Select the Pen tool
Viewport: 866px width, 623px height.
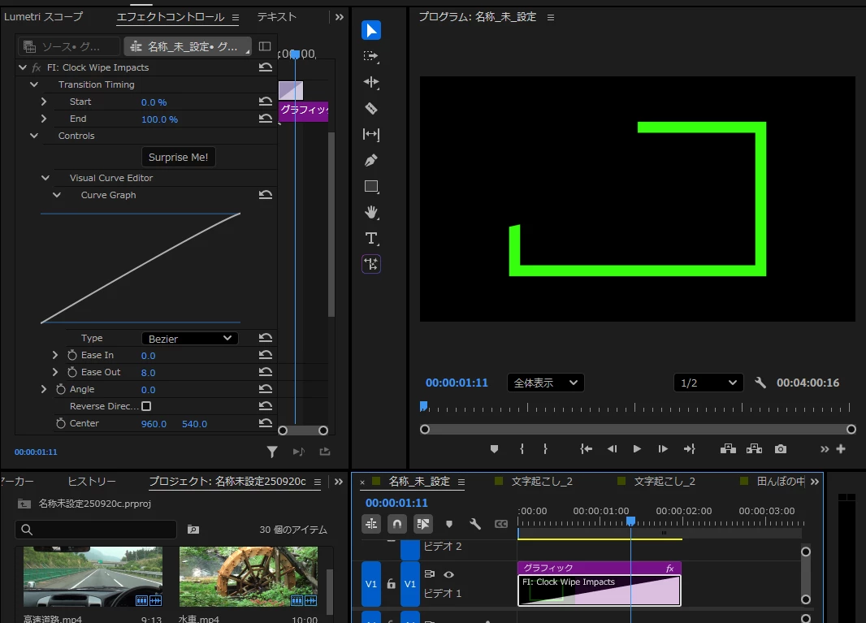[371, 160]
